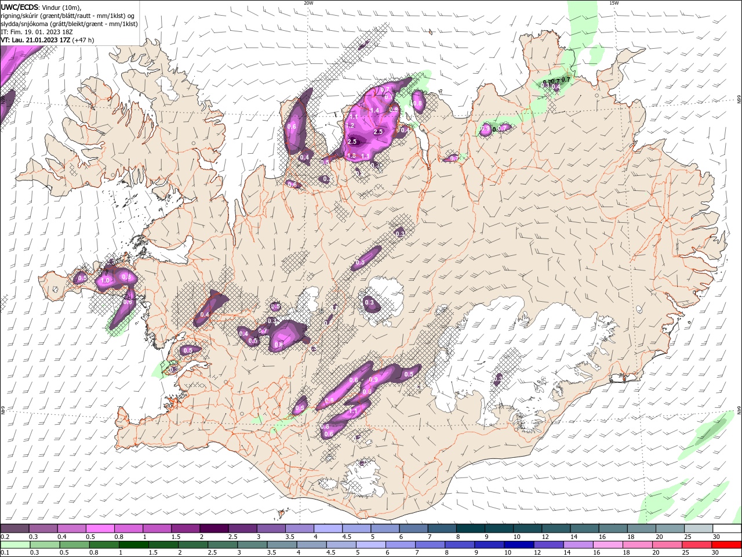Click the deep navy blue swatch labeled 10

coord(518,545)
